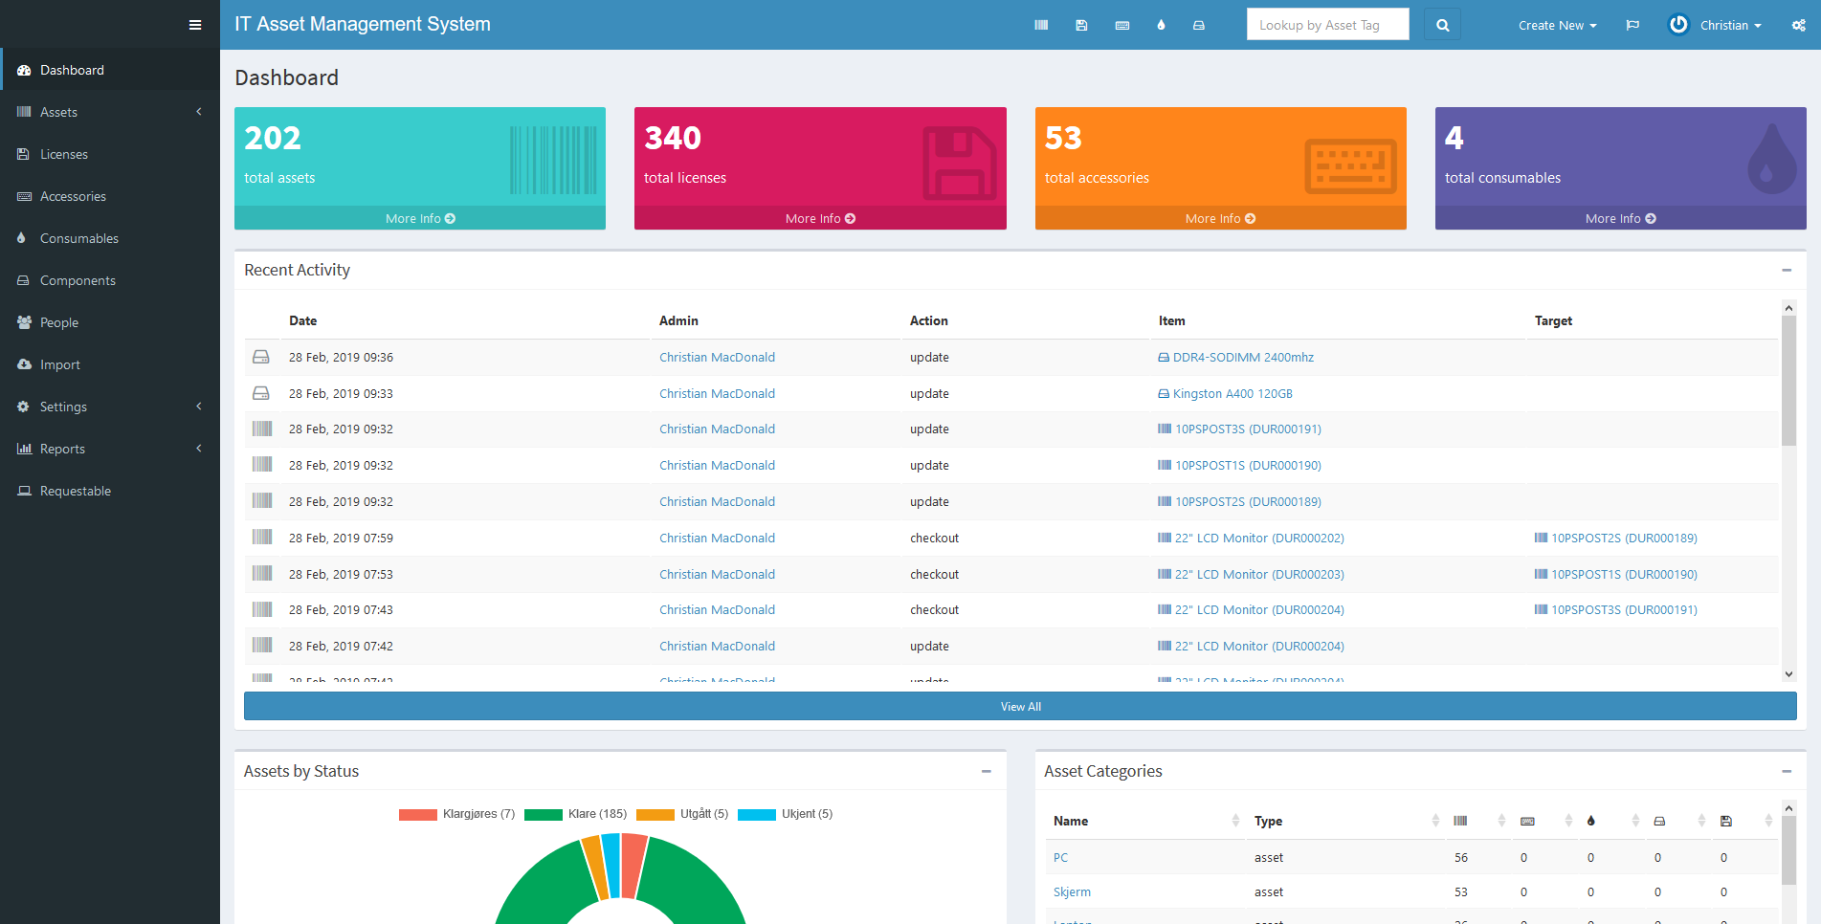Viewport: 1821px width, 924px height.
Task: Open the Christian user menu
Action: point(1716,25)
